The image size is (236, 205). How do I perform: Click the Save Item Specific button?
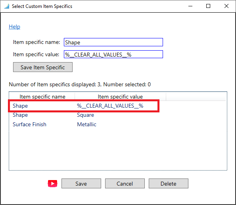click(43, 67)
